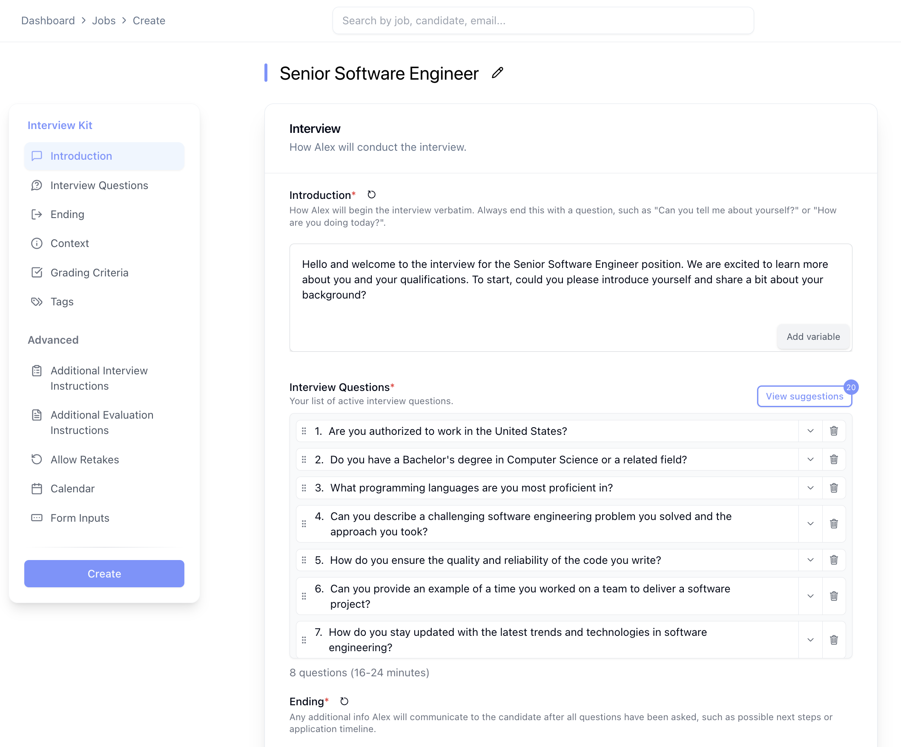This screenshot has width=901, height=747.
Task: Delete question 2 about Bachelor's degree
Action: coord(834,460)
